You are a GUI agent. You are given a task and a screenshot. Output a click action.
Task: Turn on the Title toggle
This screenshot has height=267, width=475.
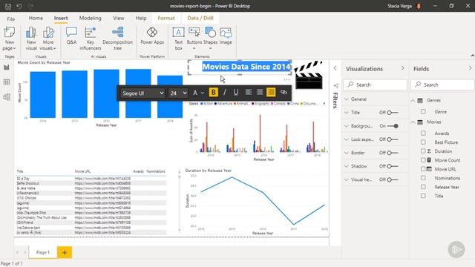[393, 113]
